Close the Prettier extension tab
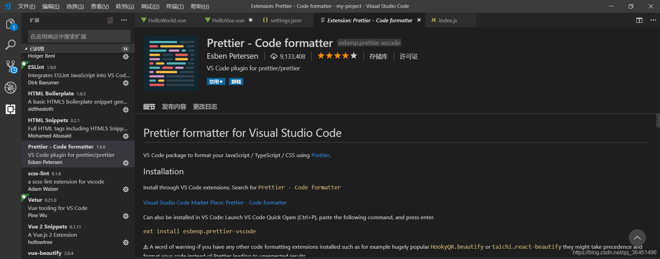 click(419, 20)
